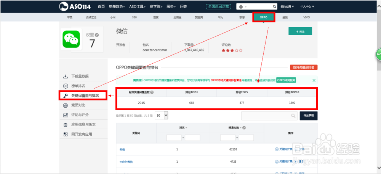Click the 排名 minimum range input

click(x=174, y=138)
